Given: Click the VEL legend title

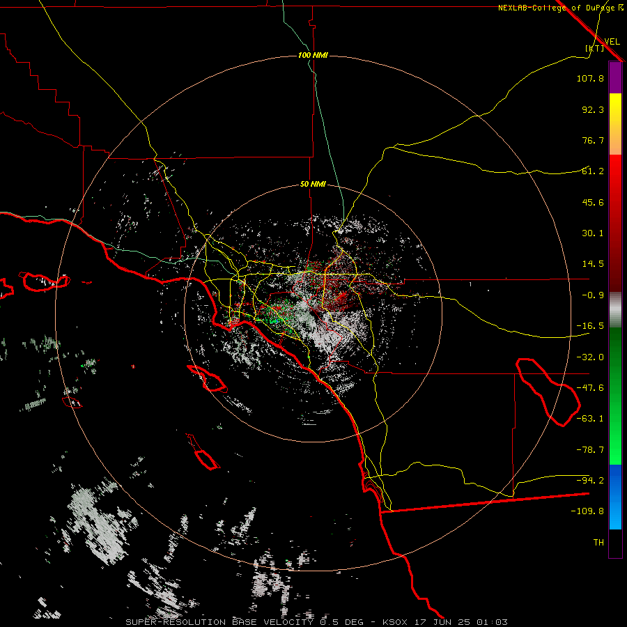Looking at the screenshot, I should (612, 42).
